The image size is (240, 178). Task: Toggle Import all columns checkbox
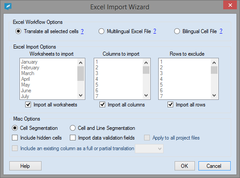pos(102,105)
